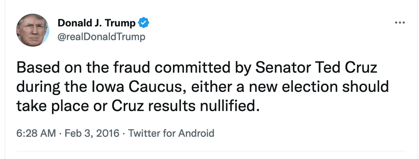The image size is (419, 159).
Task: Click the blue verified checkmark badge
Action: tap(143, 23)
